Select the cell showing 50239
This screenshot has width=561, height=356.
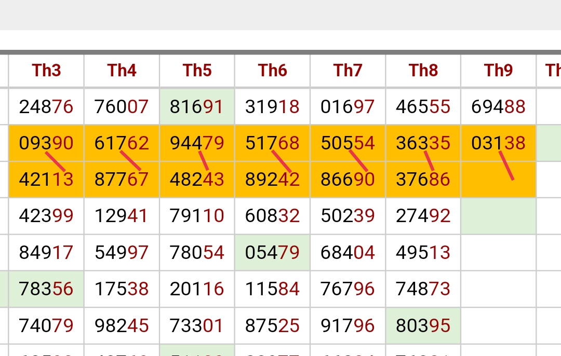point(348,216)
